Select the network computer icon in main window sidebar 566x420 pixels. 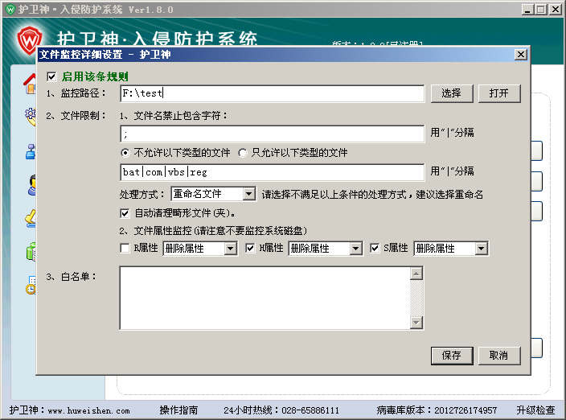[x=31, y=152]
